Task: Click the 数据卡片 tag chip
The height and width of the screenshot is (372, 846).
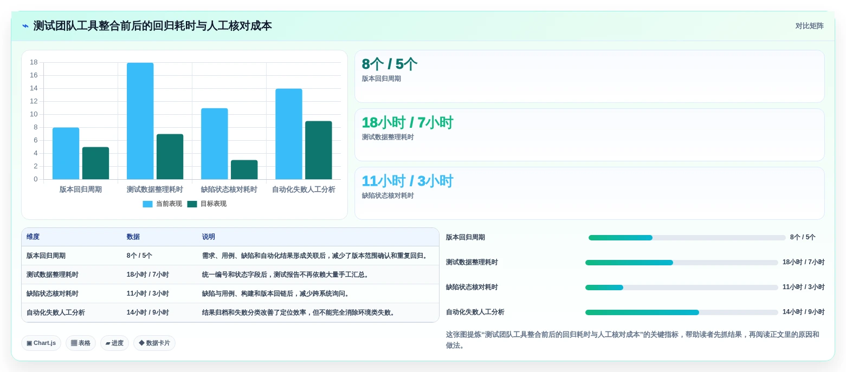Action: [x=154, y=343]
